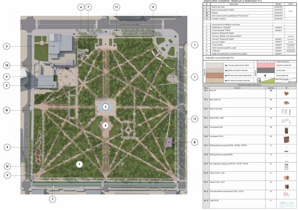Click marker 5 on the central fountain
298x210 pixels.
(x=106, y=107)
